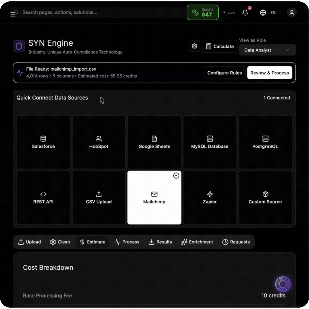This screenshot has height=309, width=309.
Task: Open the EN language selector
Action: tap(273, 13)
